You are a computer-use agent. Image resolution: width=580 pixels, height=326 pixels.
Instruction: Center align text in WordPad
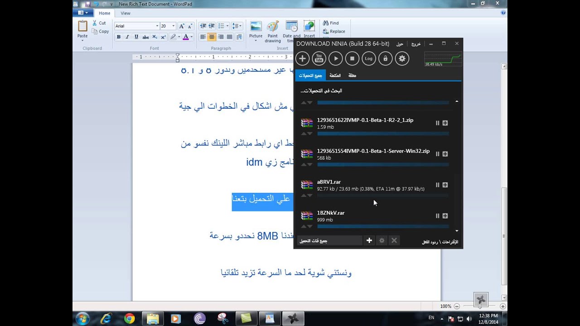tap(212, 37)
